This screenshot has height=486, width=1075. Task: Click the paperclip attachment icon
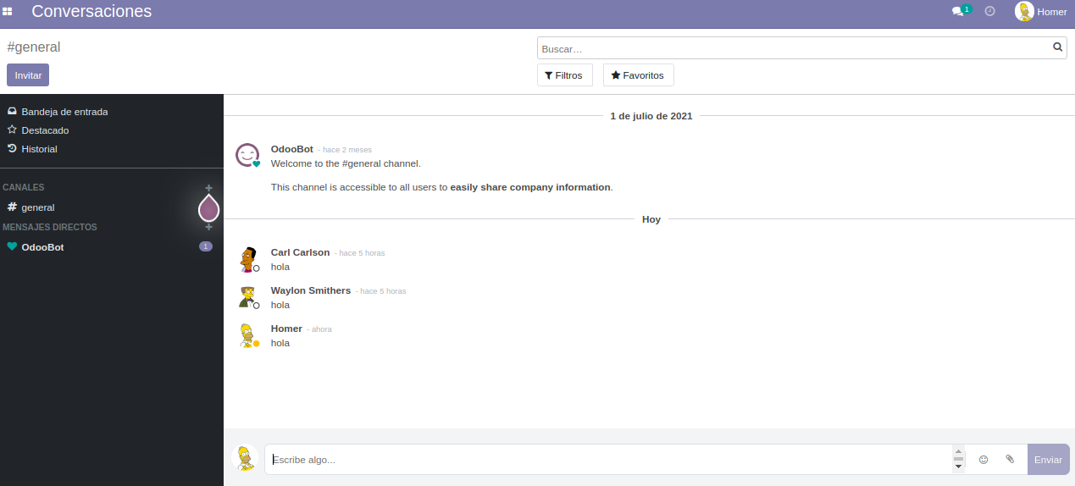click(1010, 460)
